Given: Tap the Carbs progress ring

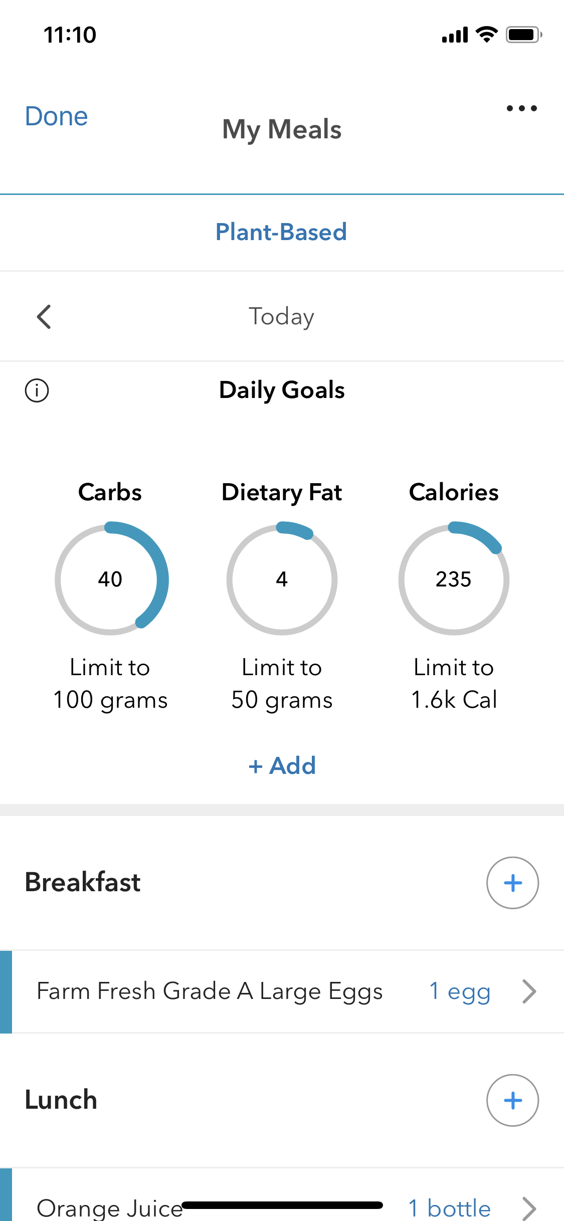Looking at the screenshot, I should (x=111, y=579).
